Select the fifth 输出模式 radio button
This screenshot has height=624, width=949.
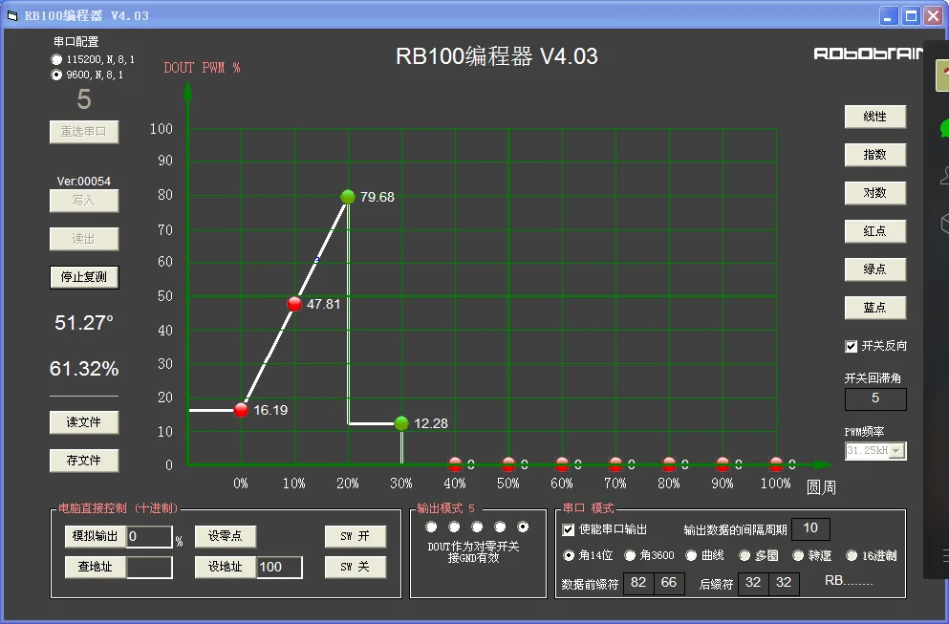(x=523, y=527)
